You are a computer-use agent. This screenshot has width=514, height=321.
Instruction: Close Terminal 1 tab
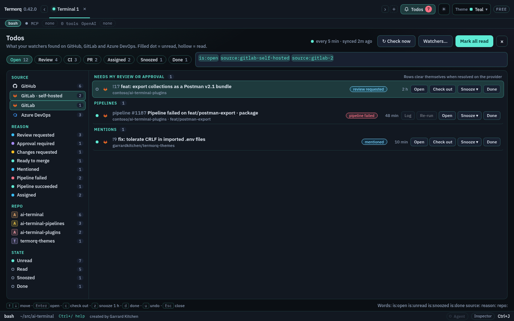(x=85, y=9)
